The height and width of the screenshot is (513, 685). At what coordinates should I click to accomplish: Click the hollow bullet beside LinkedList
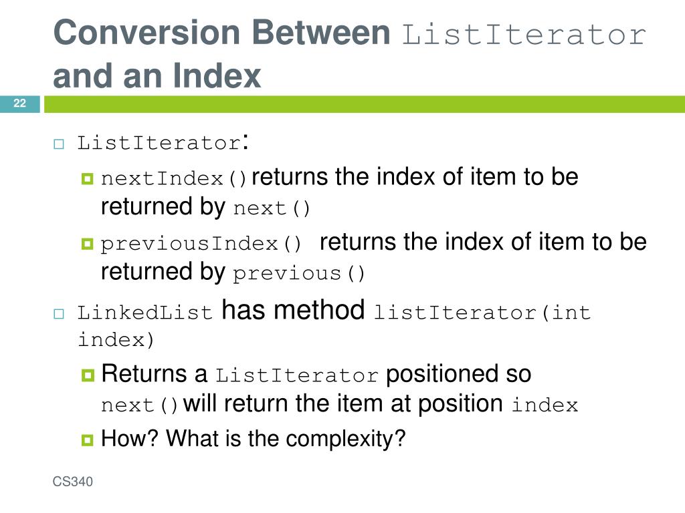59,313
